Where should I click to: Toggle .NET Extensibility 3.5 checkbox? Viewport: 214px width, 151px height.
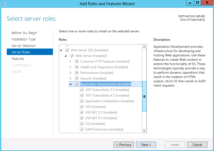tap(81, 90)
